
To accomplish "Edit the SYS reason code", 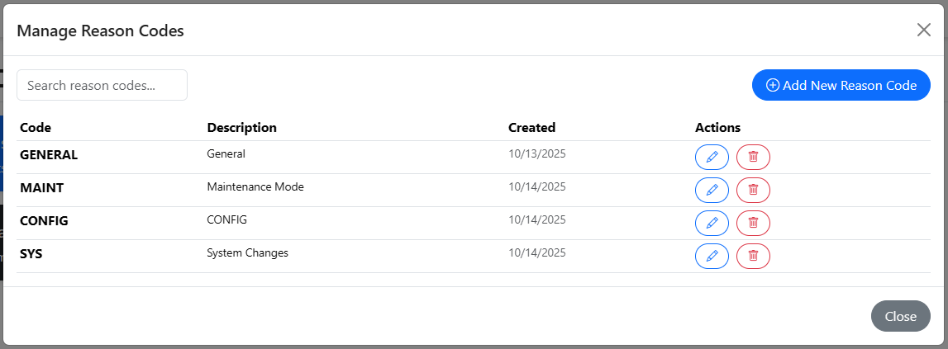I will pyautogui.click(x=712, y=256).
